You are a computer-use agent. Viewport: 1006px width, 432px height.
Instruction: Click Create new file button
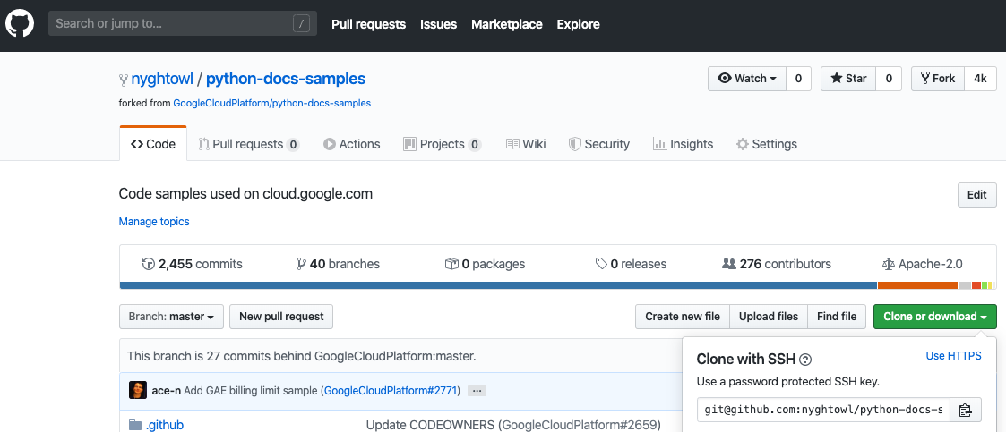coord(683,317)
